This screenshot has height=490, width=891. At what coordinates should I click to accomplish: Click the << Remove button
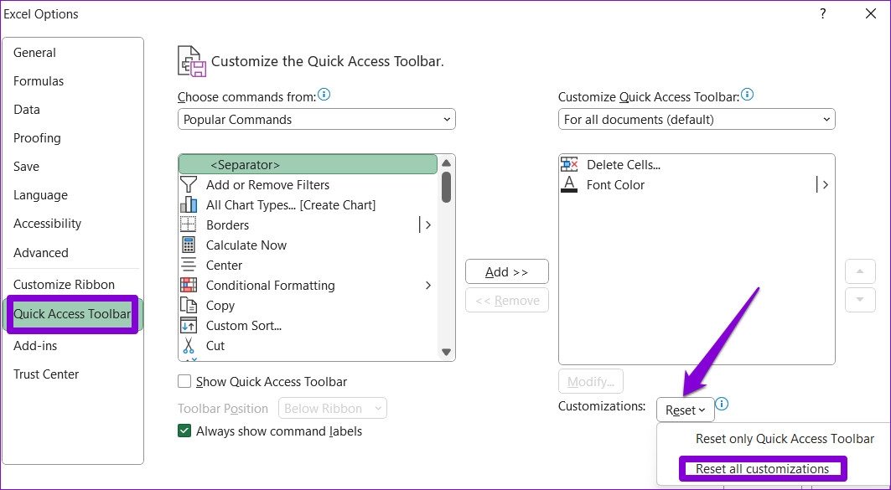(507, 301)
